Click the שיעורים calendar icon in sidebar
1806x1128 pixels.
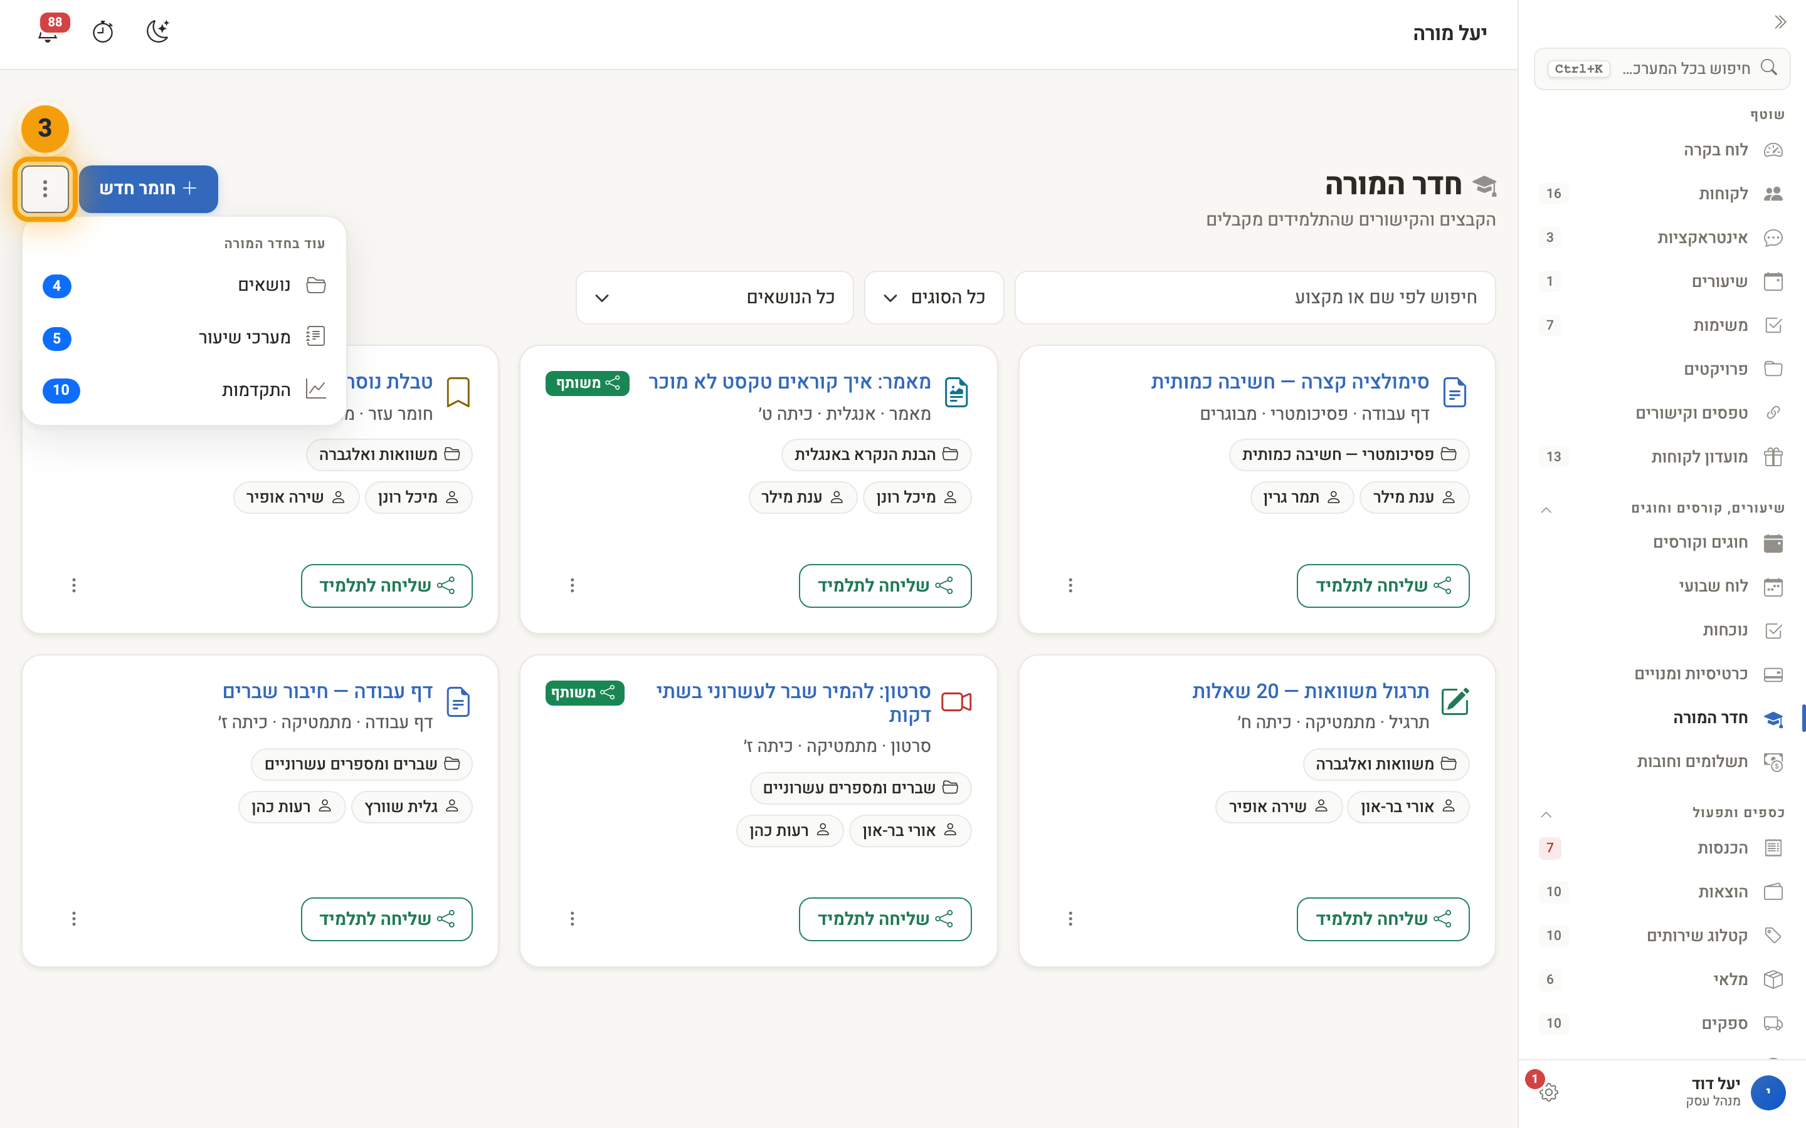(x=1773, y=281)
